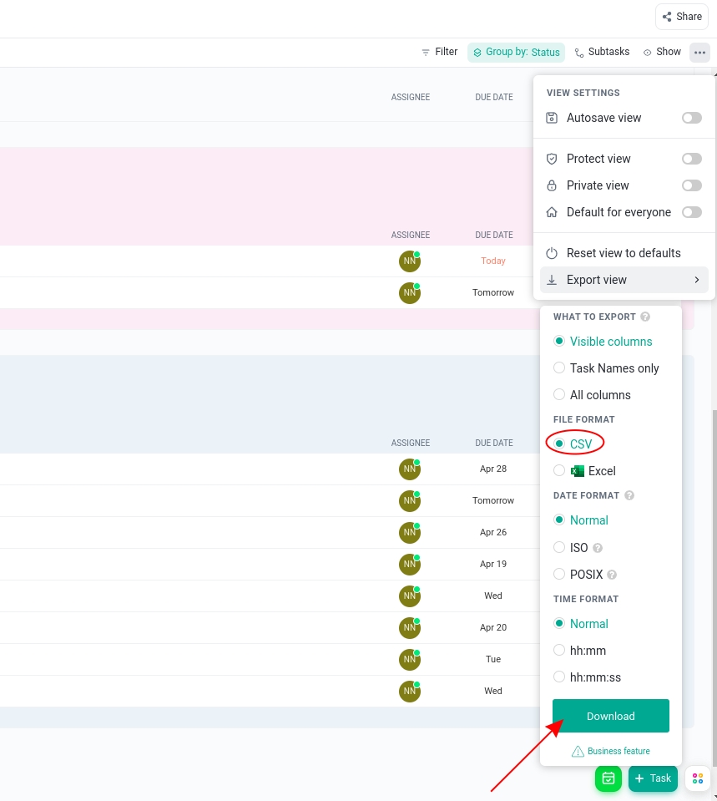Viewport: 717px width, 801px height.
Task: Enable the Autosave view toggle
Action: (692, 118)
